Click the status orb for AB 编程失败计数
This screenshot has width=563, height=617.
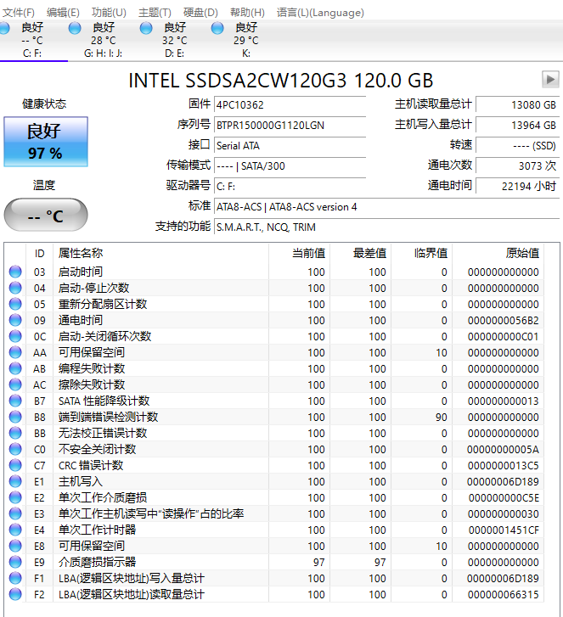pyautogui.click(x=15, y=368)
